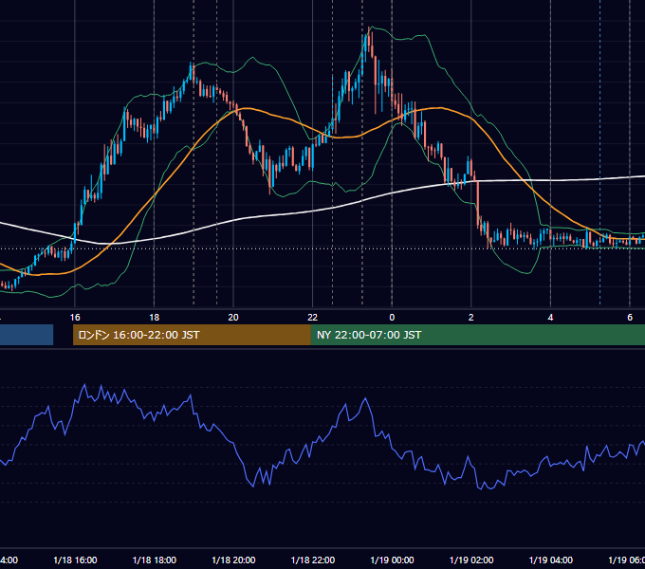Select the NY 22:00-07:00 JST session bar

pos(477,335)
